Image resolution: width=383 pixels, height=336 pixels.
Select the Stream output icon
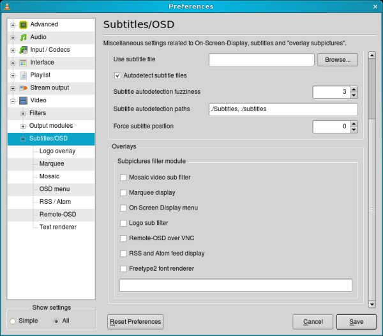pos(24,88)
